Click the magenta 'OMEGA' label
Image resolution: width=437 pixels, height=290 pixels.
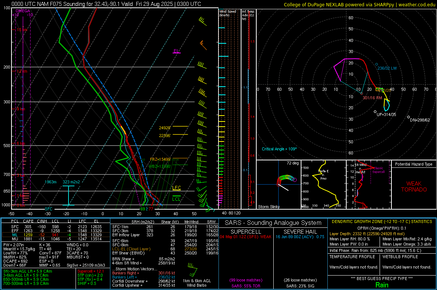[x=23, y=11]
